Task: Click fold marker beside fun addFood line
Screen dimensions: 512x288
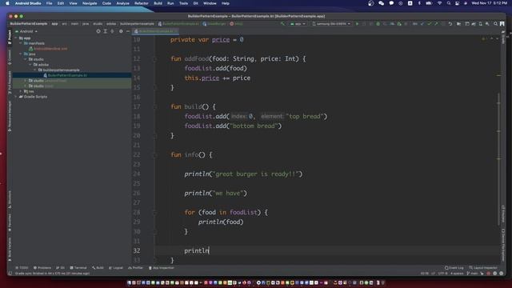Action: click(x=155, y=59)
